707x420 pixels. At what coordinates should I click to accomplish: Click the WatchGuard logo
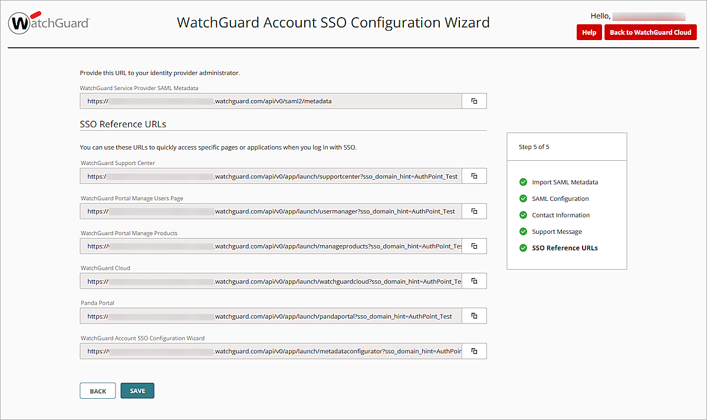[x=48, y=22]
